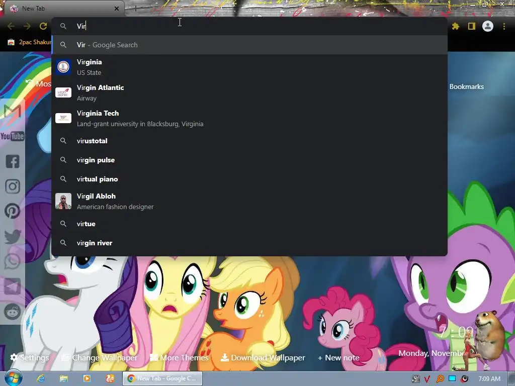
Task: Open the Chrome profile avatar
Action: (x=487, y=26)
